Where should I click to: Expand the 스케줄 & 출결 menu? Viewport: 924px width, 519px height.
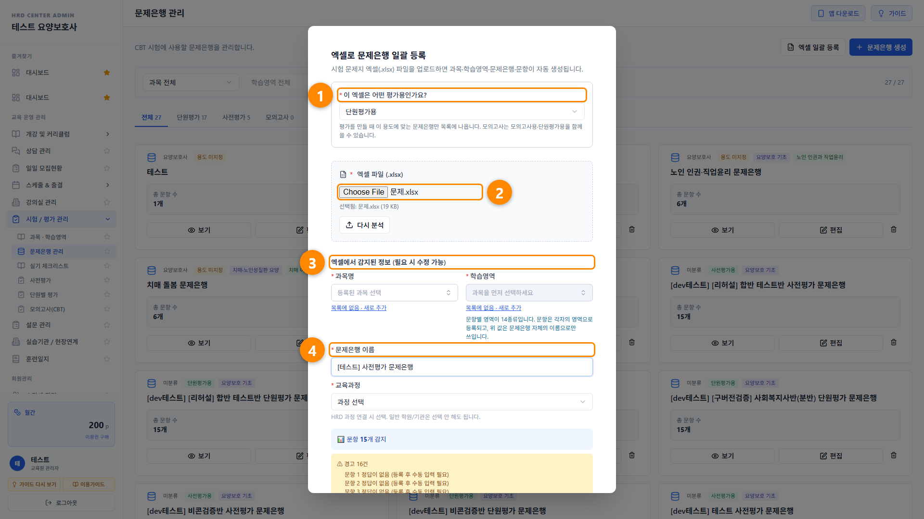(61, 185)
